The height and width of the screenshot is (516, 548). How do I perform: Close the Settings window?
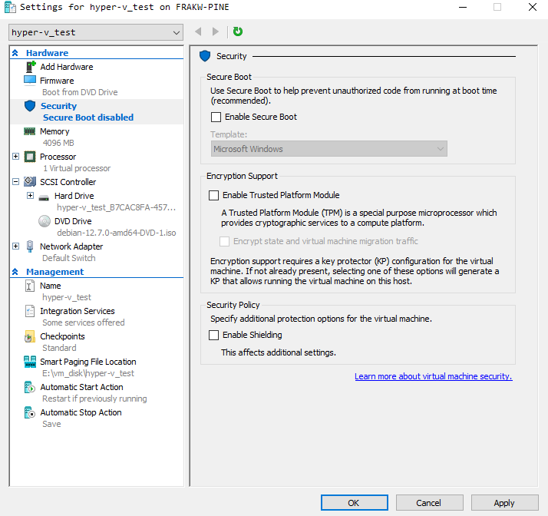[533, 7]
